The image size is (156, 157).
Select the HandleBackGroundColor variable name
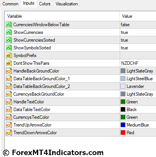tap(36, 71)
